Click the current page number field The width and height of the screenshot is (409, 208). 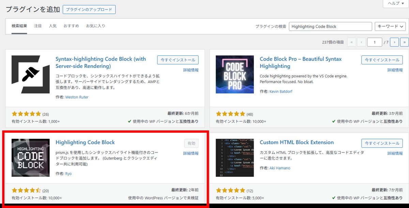pyautogui.click(x=375, y=42)
